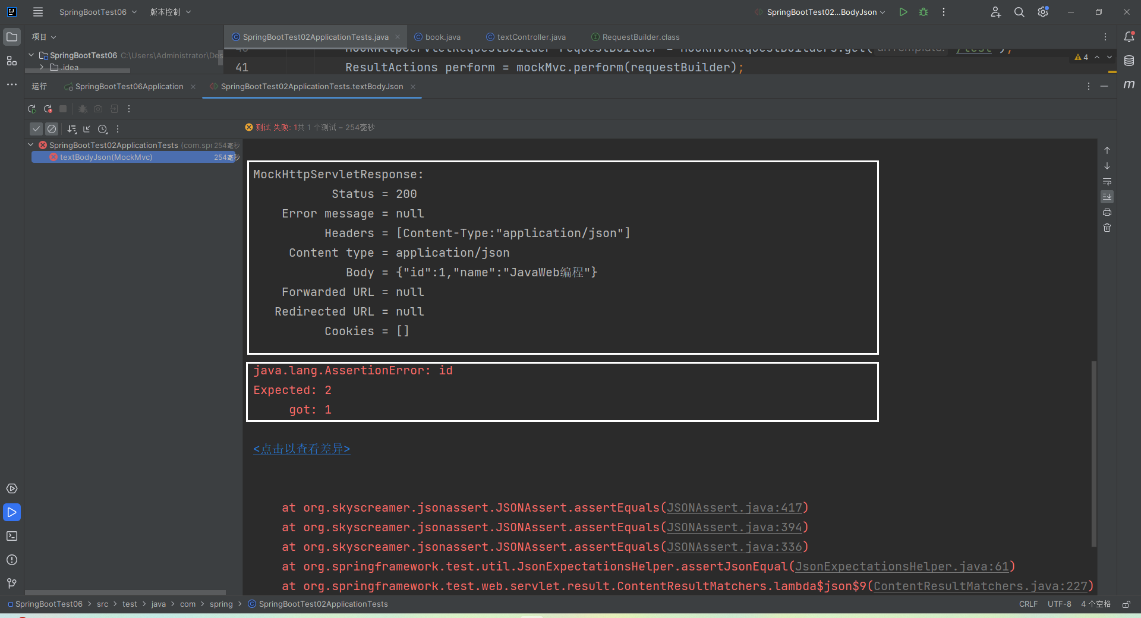Open JSONAssert.java:336 stack trace link

[x=735, y=547]
